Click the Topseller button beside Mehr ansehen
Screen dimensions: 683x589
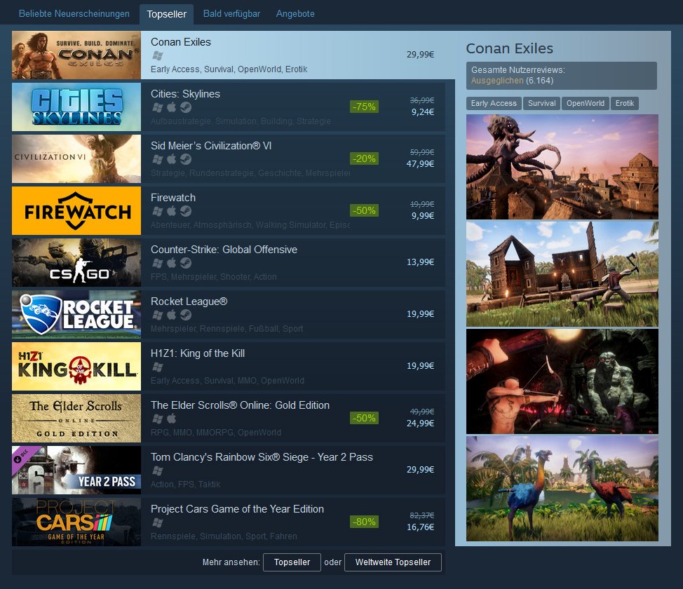coord(292,562)
